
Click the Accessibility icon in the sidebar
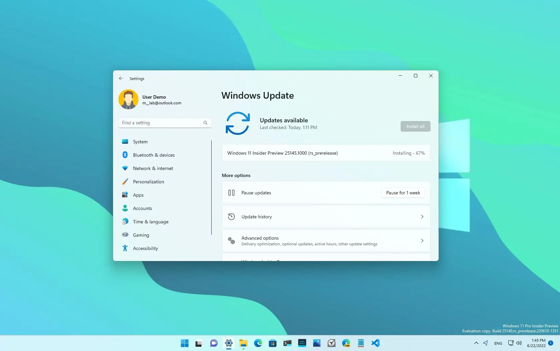(x=125, y=248)
